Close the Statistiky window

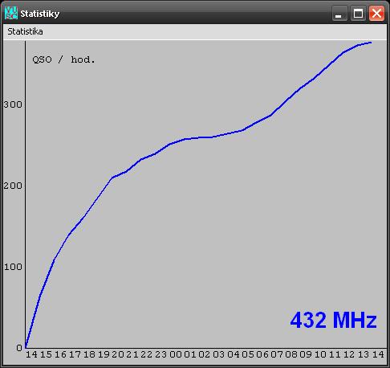pyautogui.click(x=376, y=13)
